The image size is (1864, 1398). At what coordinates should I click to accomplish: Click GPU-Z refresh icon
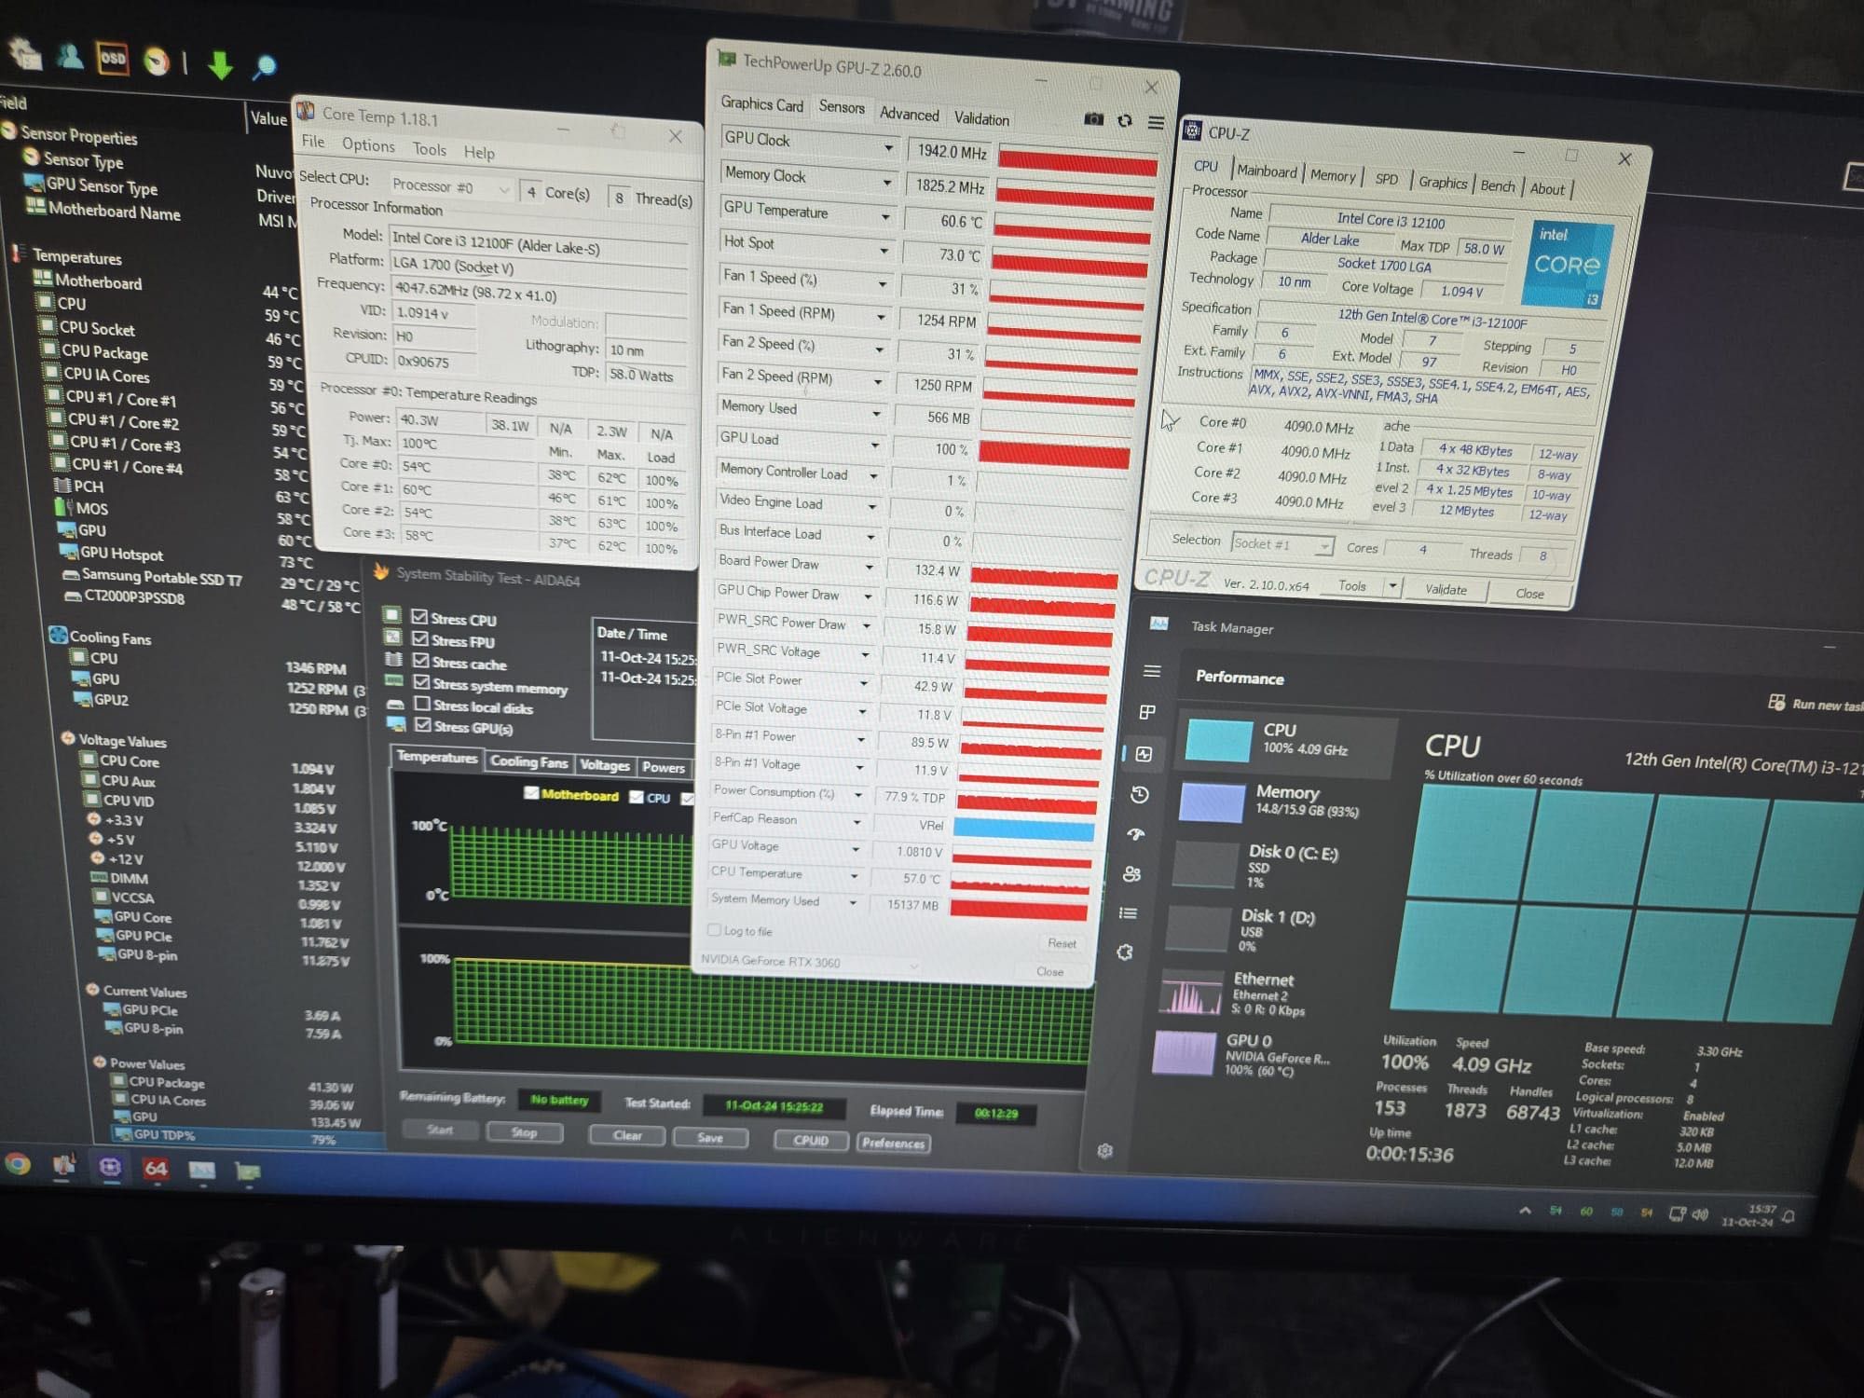click(1125, 120)
